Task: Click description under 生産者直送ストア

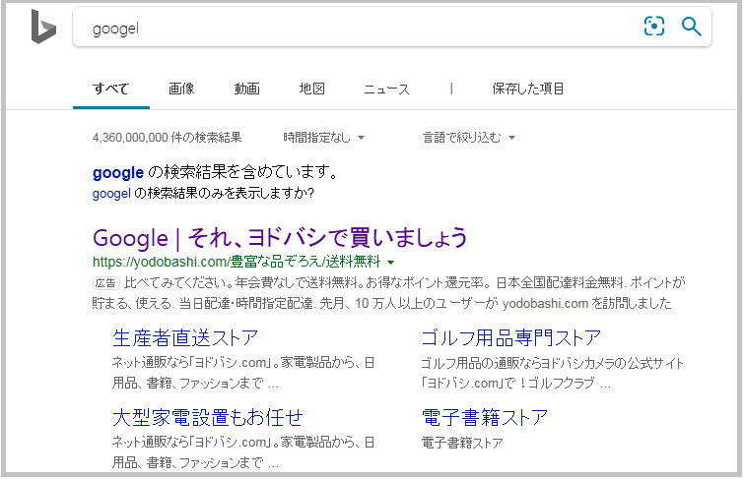Action: point(243,373)
